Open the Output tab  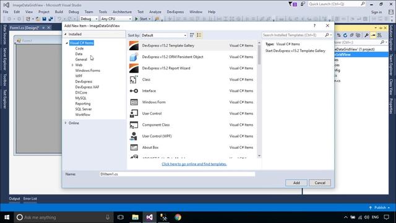[x=14, y=198]
